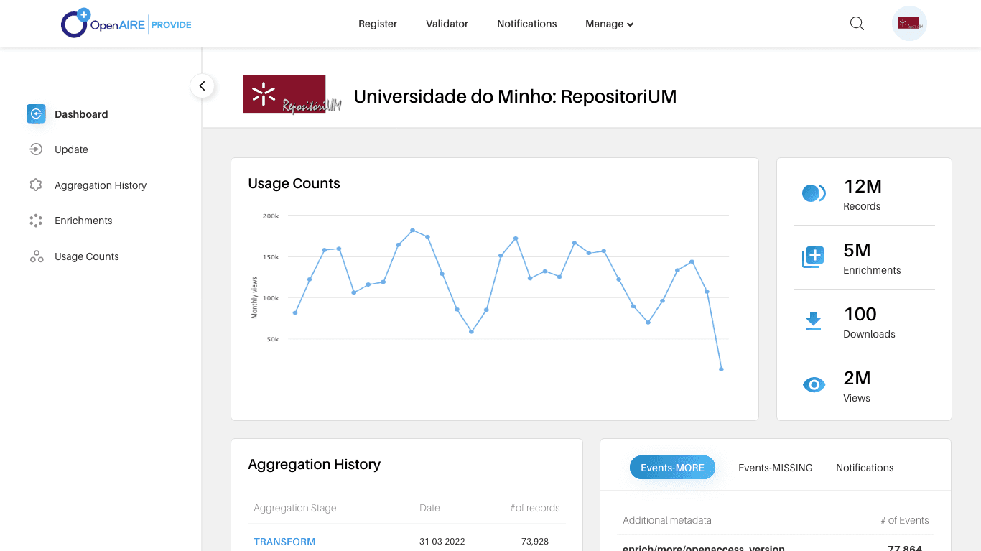Screen dimensions: 981x551
Task: Click the 2M Views value
Action: 857,379
